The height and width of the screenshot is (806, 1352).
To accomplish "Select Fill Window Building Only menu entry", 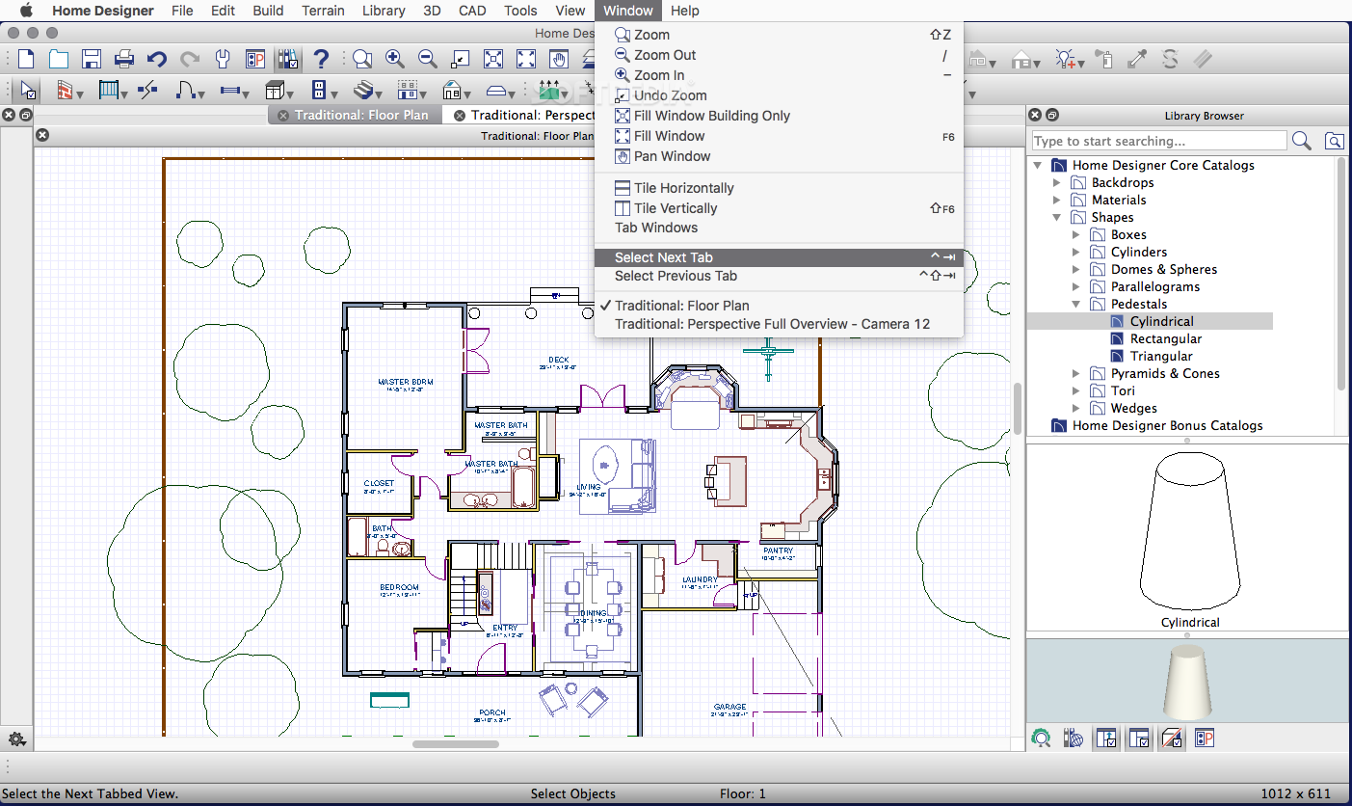I will click(x=779, y=116).
